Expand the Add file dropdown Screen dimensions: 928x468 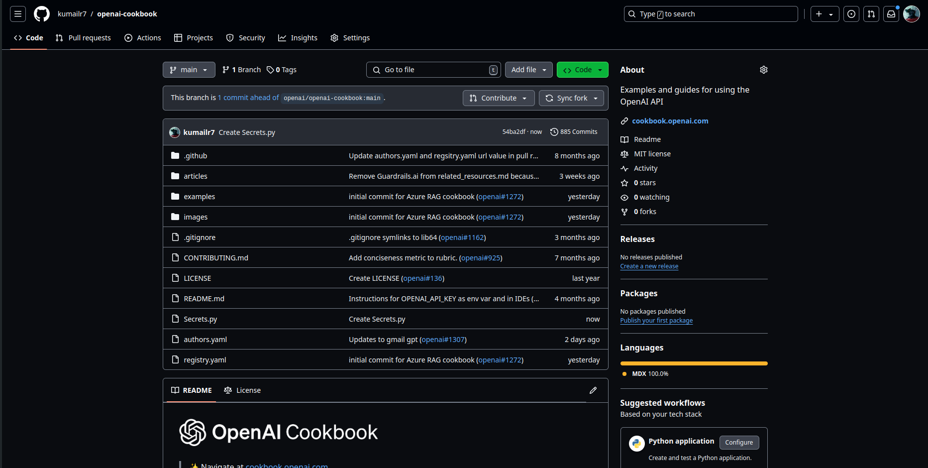click(x=528, y=70)
